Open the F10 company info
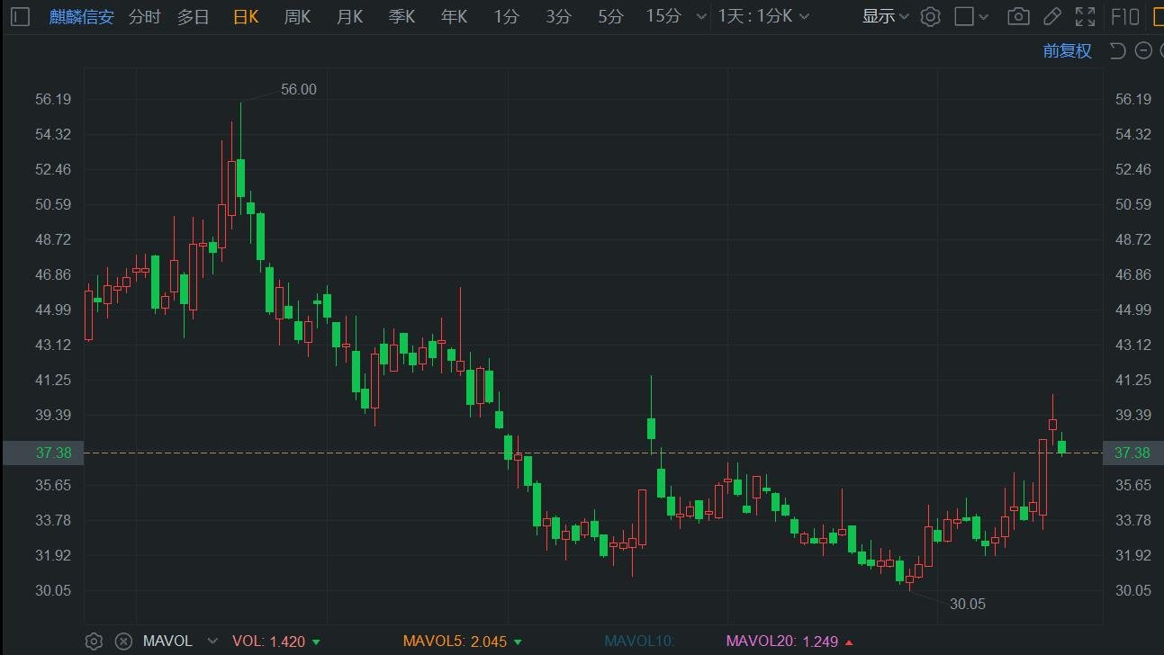Image resolution: width=1164 pixels, height=655 pixels. (1125, 16)
